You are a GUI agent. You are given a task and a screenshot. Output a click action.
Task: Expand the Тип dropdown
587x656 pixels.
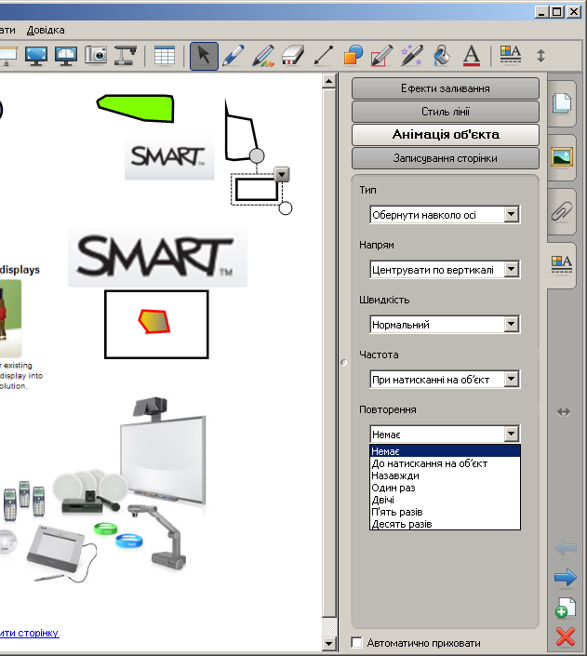511,215
